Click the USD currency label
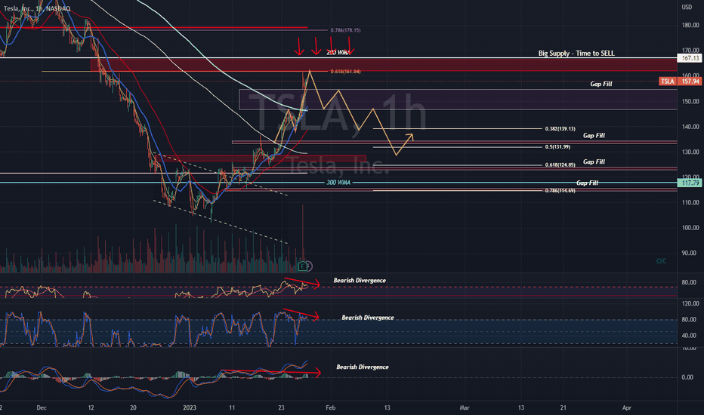704x415 pixels. [687, 8]
